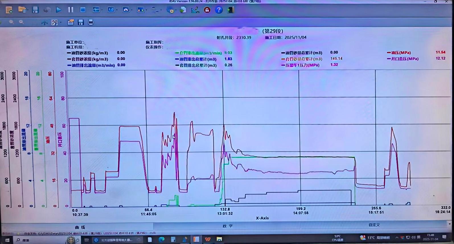This screenshot has width=454, height=244.
Task: Save the job with the floppy icon
Action: (x=35, y=10)
